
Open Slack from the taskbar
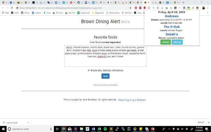[x=75, y=129]
